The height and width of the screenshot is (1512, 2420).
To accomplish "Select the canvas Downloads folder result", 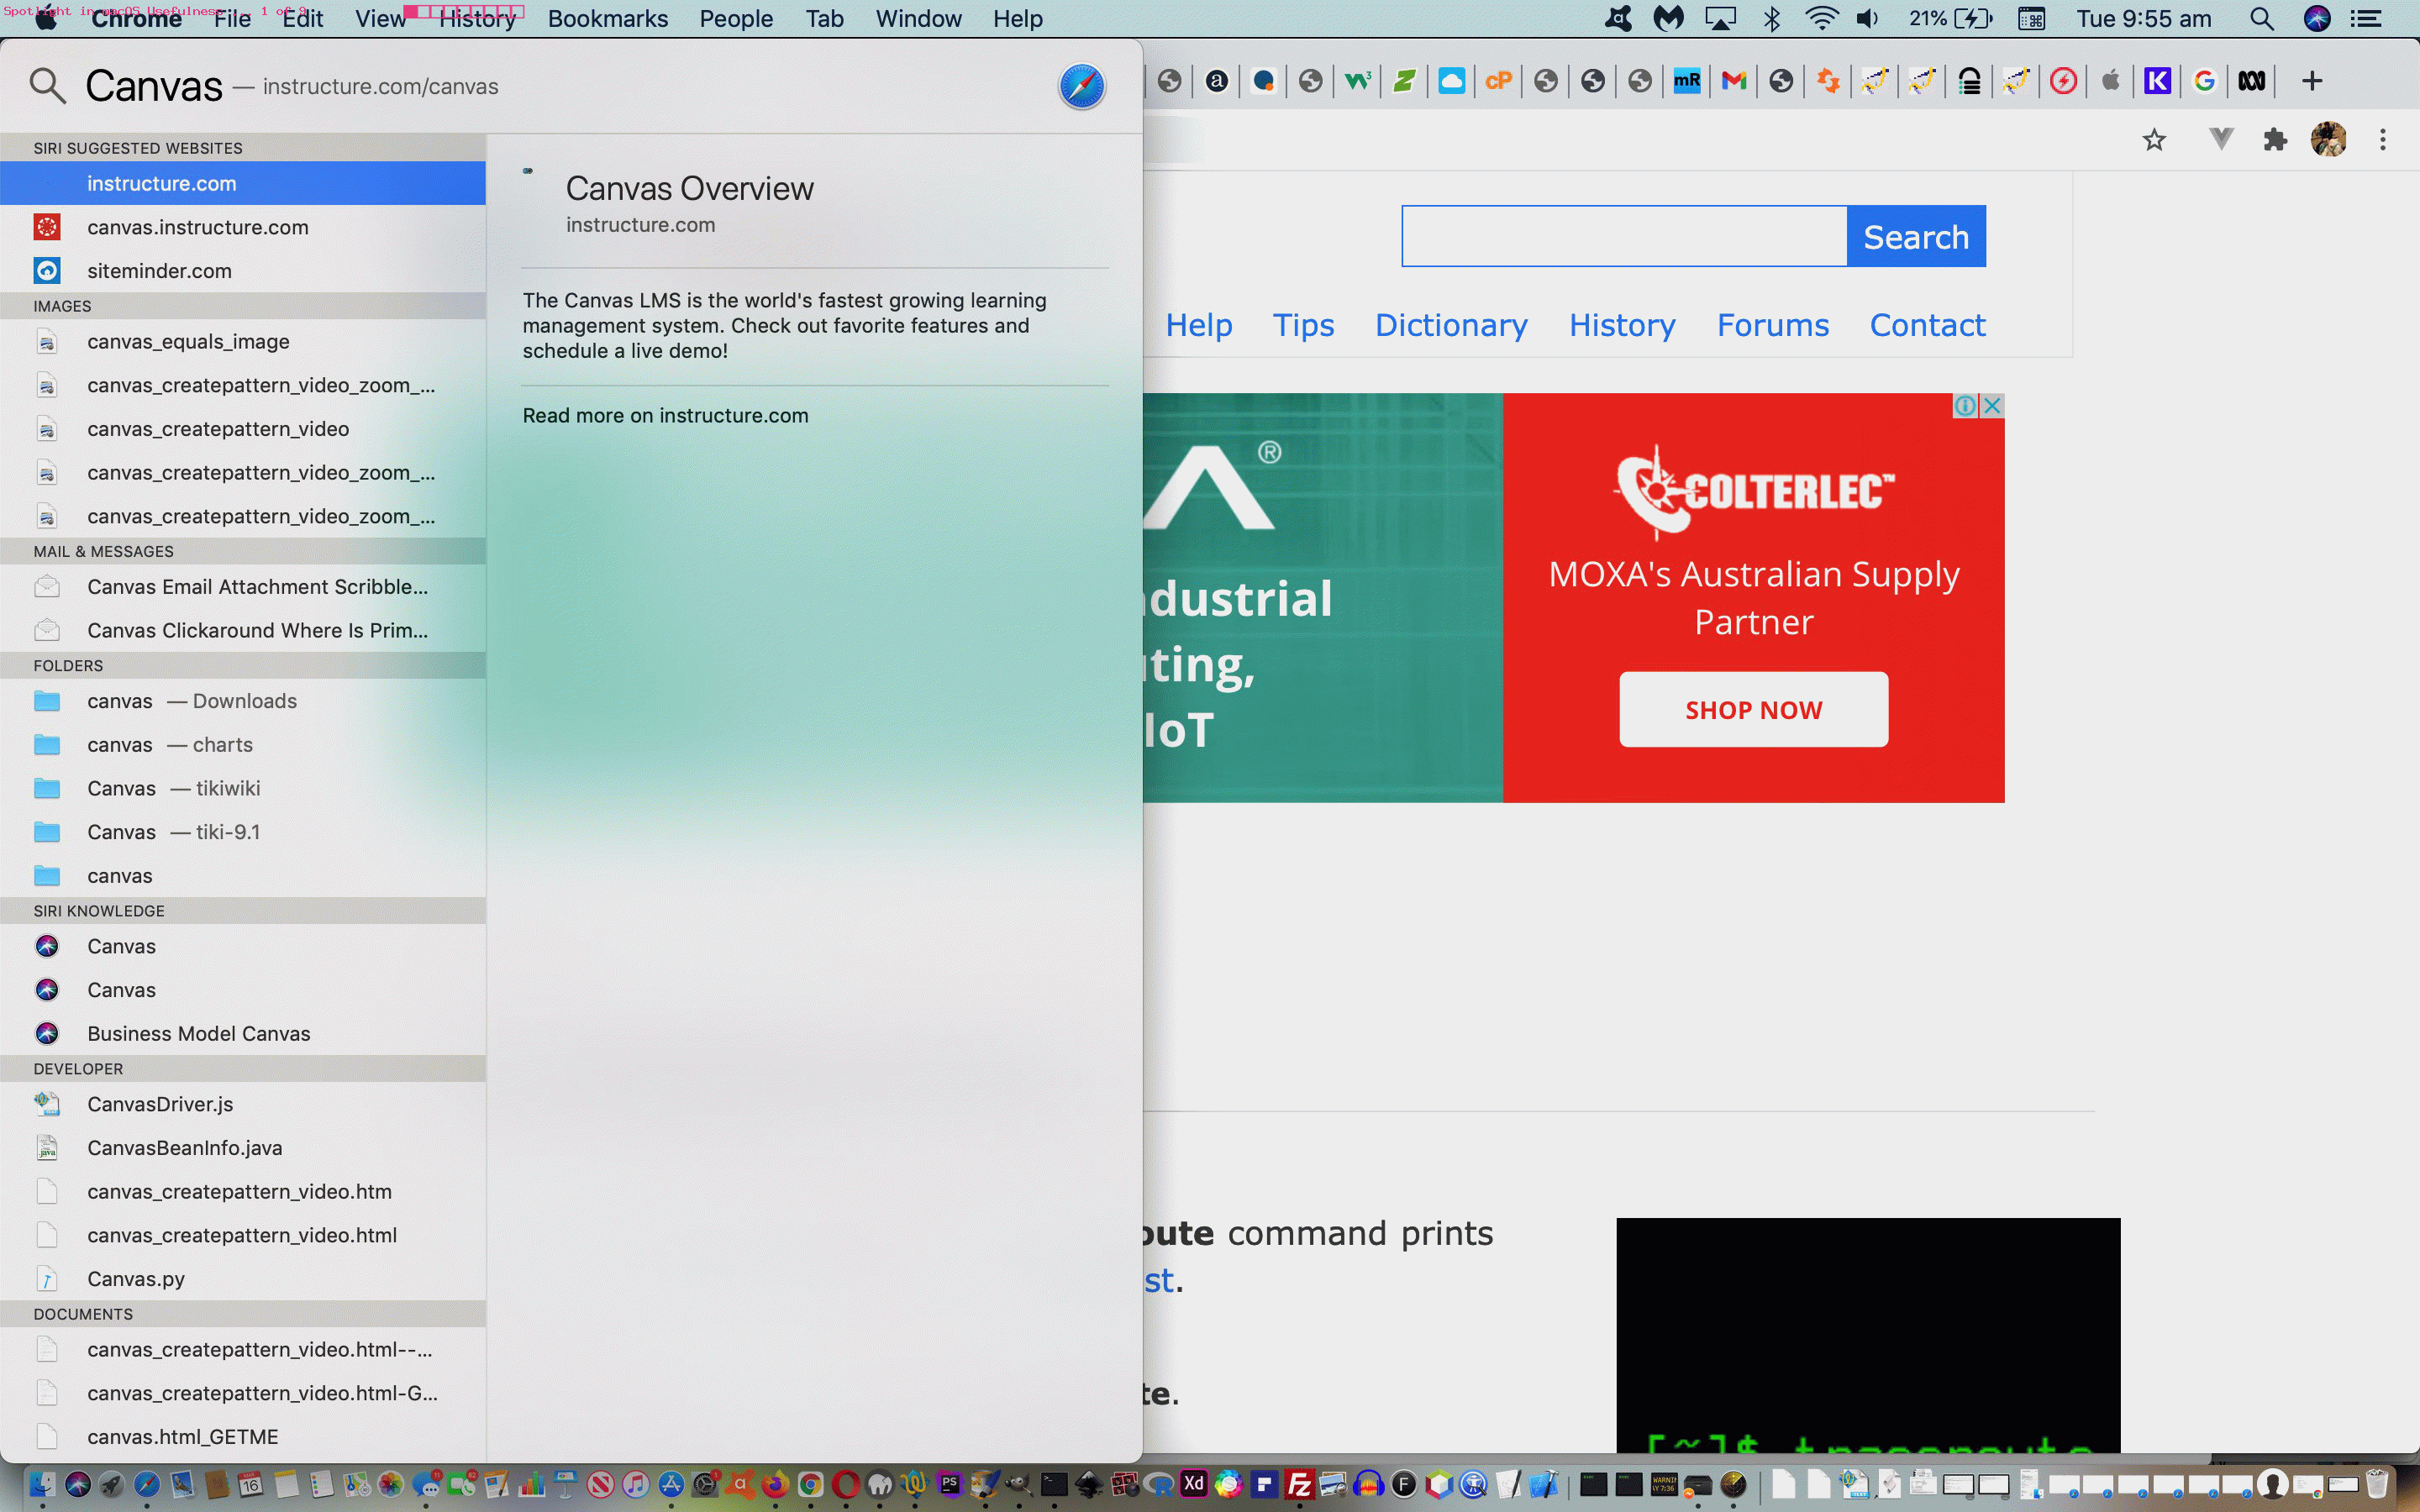I will [190, 701].
